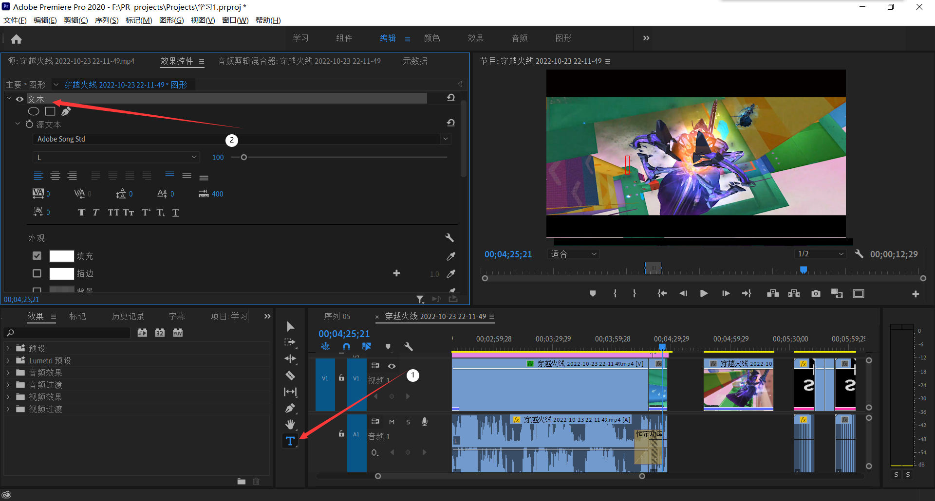Toggle faux bold text style
Image resolution: width=935 pixels, height=501 pixels.
point(81,213)
